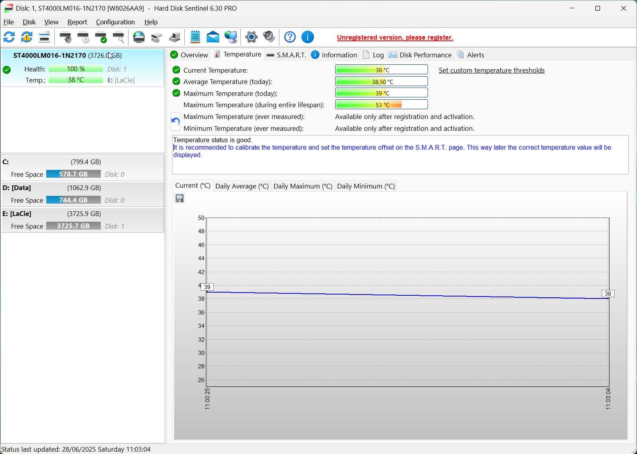Viewport: 637px width, 454px height.
Task: Click the disk with green checkmark icon
Action: (101, 37)
